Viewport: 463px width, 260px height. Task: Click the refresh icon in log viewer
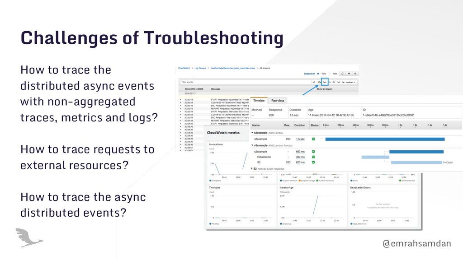[342, 74]
